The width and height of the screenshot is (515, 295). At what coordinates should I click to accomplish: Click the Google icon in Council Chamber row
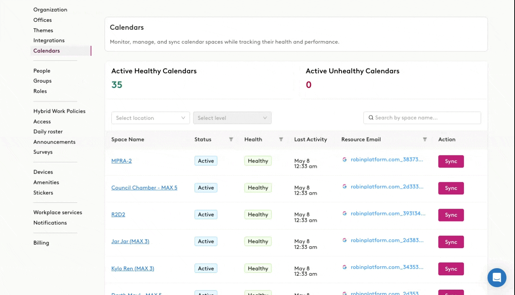tap(344, 187)
